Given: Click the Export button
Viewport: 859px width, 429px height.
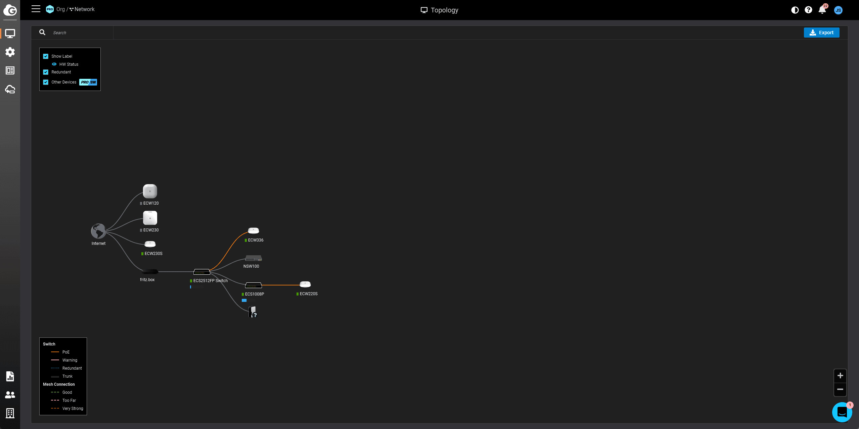Looking at the screenshot, I should click(x=821, y=33).
